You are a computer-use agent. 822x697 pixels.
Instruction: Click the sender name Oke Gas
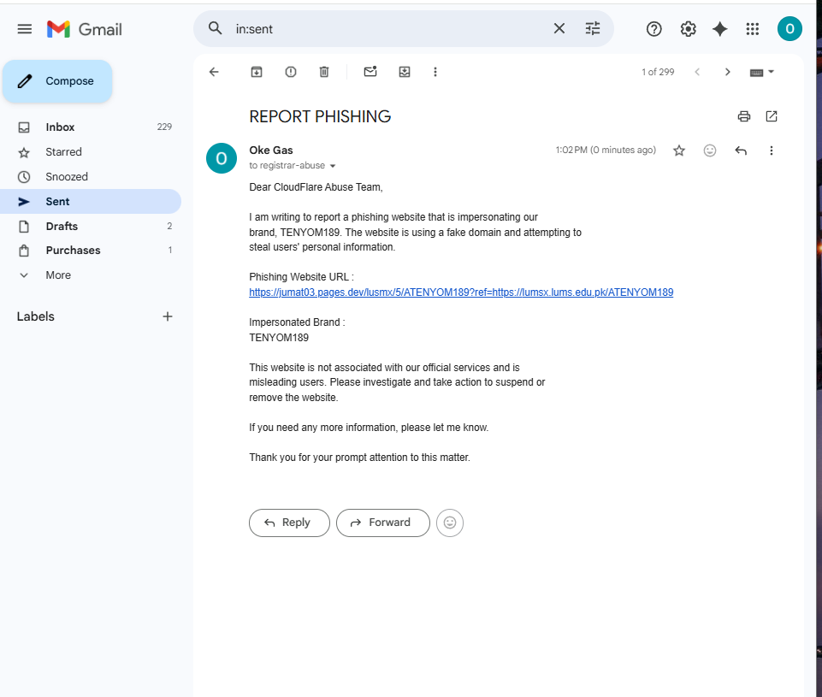pyautogui.click(x=271, y=151)
